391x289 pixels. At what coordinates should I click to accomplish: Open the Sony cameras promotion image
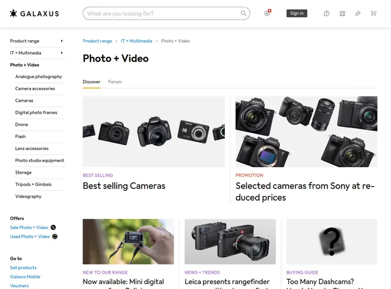tap(306, 132)
